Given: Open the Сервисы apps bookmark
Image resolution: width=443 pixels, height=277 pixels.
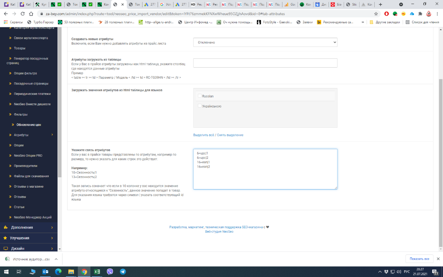Looking at the screenshot, I should pos(13,22).
